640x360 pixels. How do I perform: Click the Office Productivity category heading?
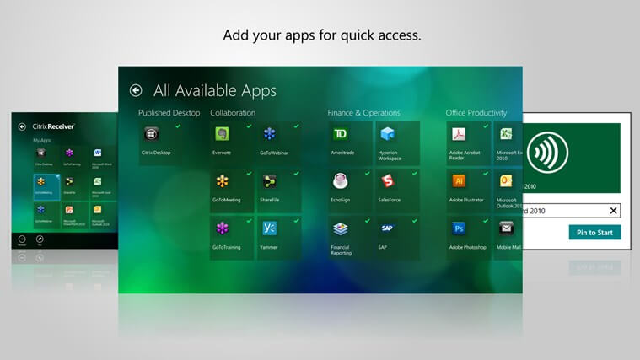(476, 113)
